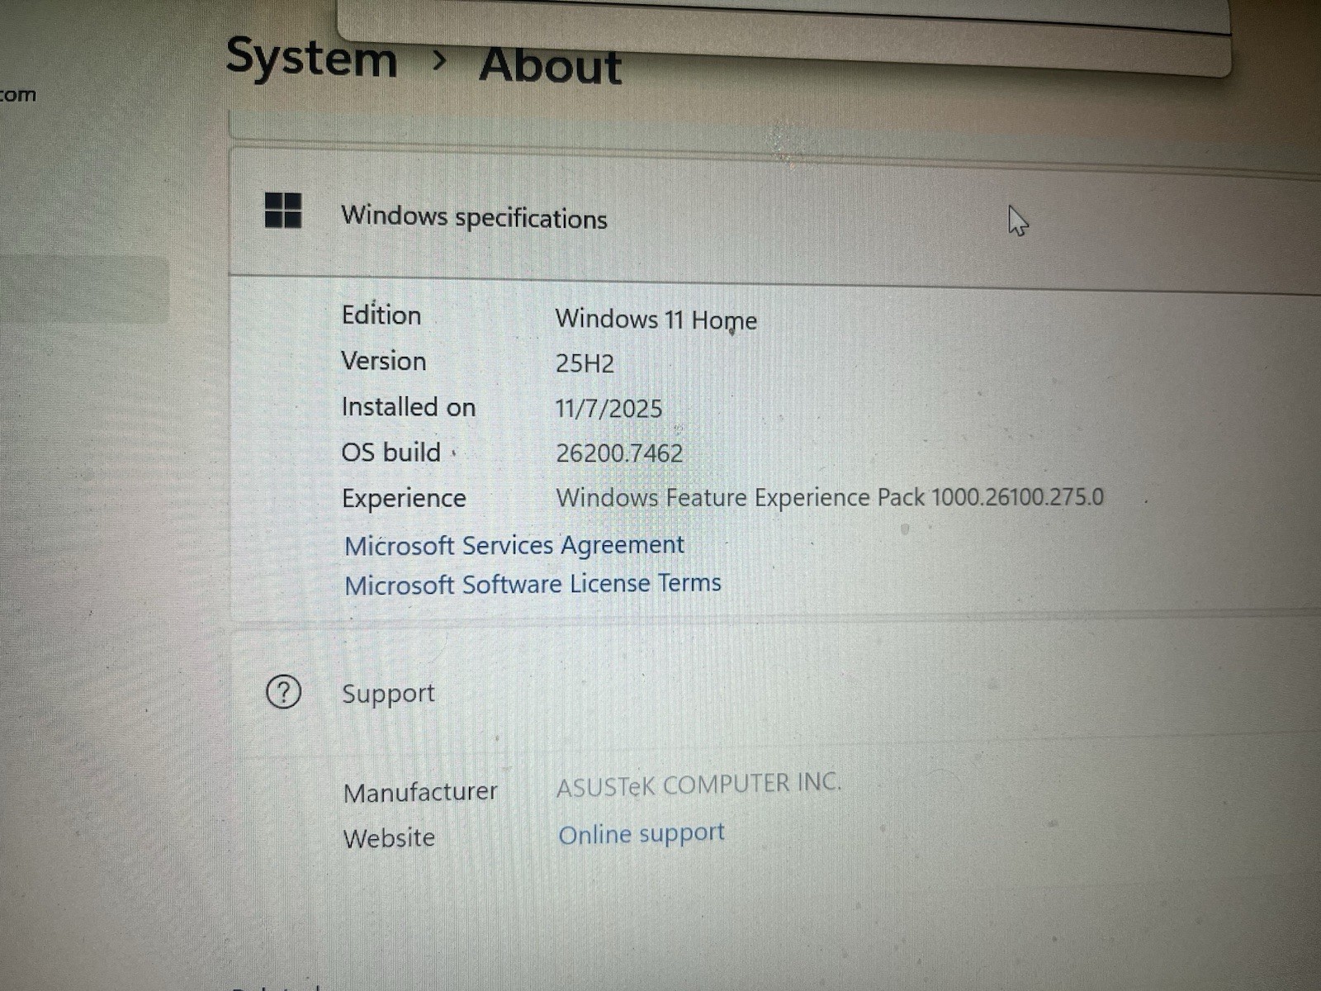Viewport: 1321px width, 991px height.
Task: Click the breadcrumb chevron between System and About
Action: 439,59
